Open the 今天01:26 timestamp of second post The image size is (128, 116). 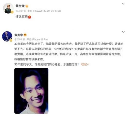20,39
